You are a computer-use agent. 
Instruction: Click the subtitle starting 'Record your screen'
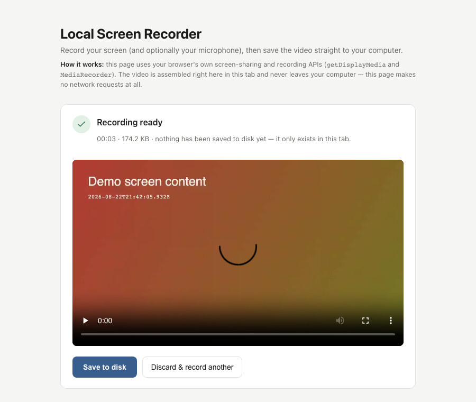tap(232, 50)
